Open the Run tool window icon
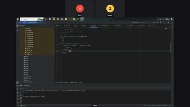This screenshot has height=107, width=190. (x=18, y=83)
